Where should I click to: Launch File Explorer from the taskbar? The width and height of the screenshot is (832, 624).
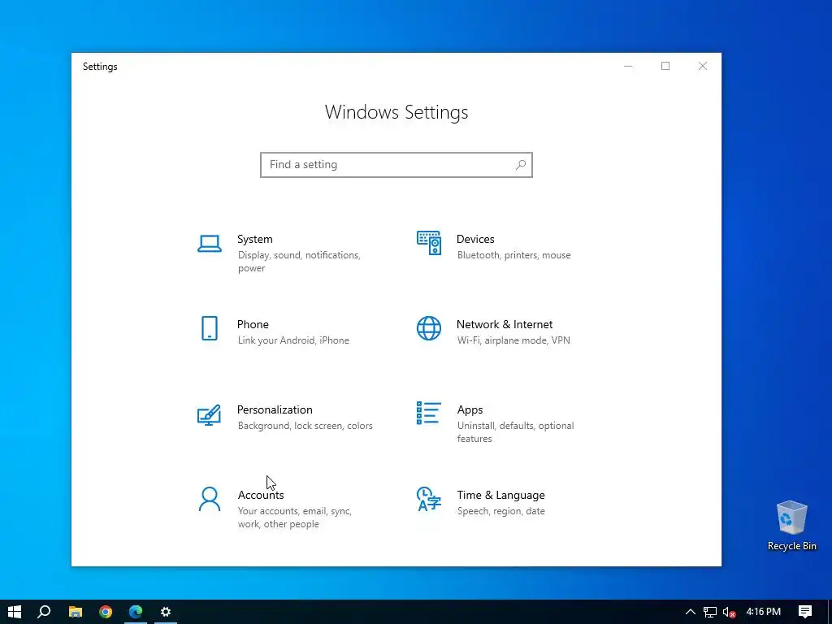tap(76, 612)
